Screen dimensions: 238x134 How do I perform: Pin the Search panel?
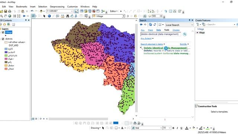pyautogui.click(x=189, y=20)
